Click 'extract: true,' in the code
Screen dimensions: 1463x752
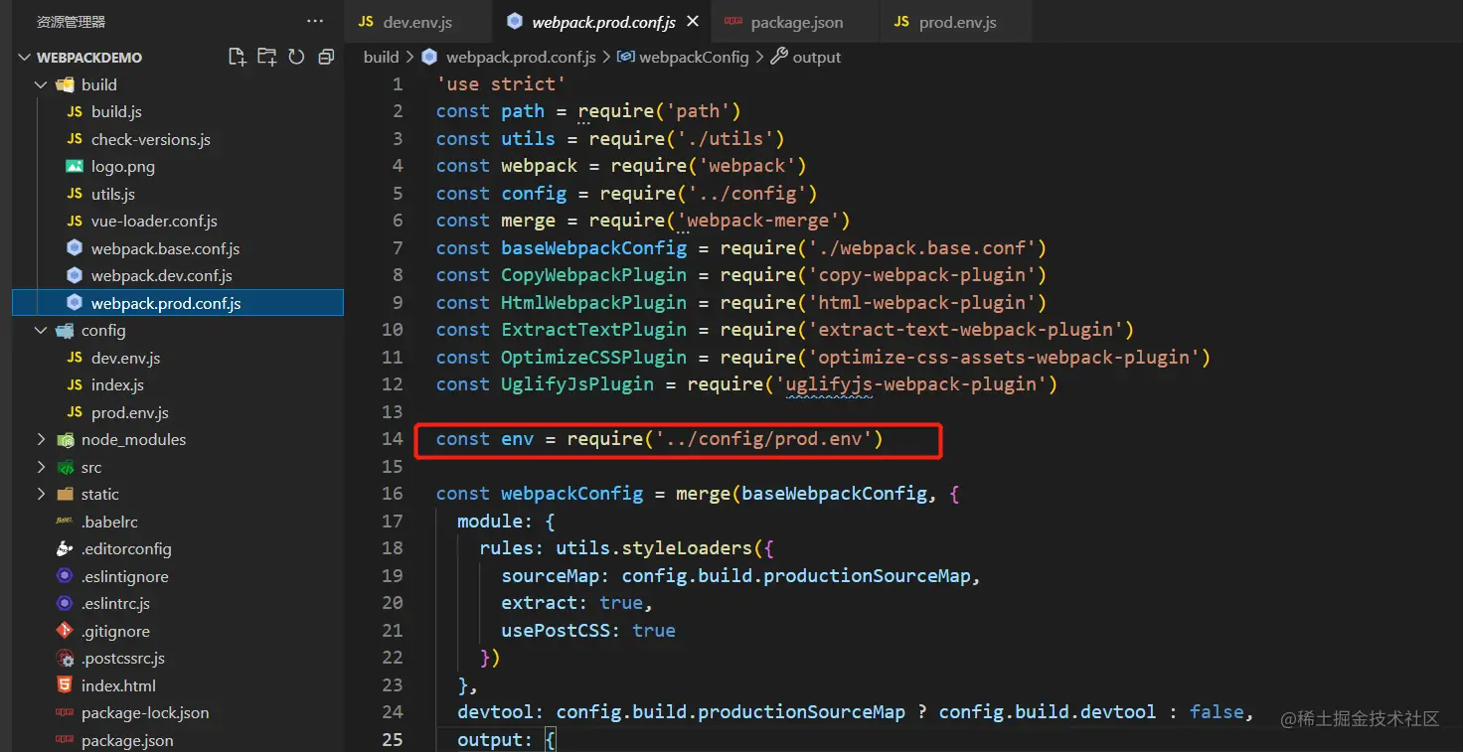tap(577, 603)
